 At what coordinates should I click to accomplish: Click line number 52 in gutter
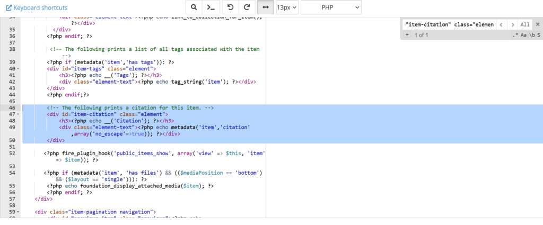click(x=12, y=153)
